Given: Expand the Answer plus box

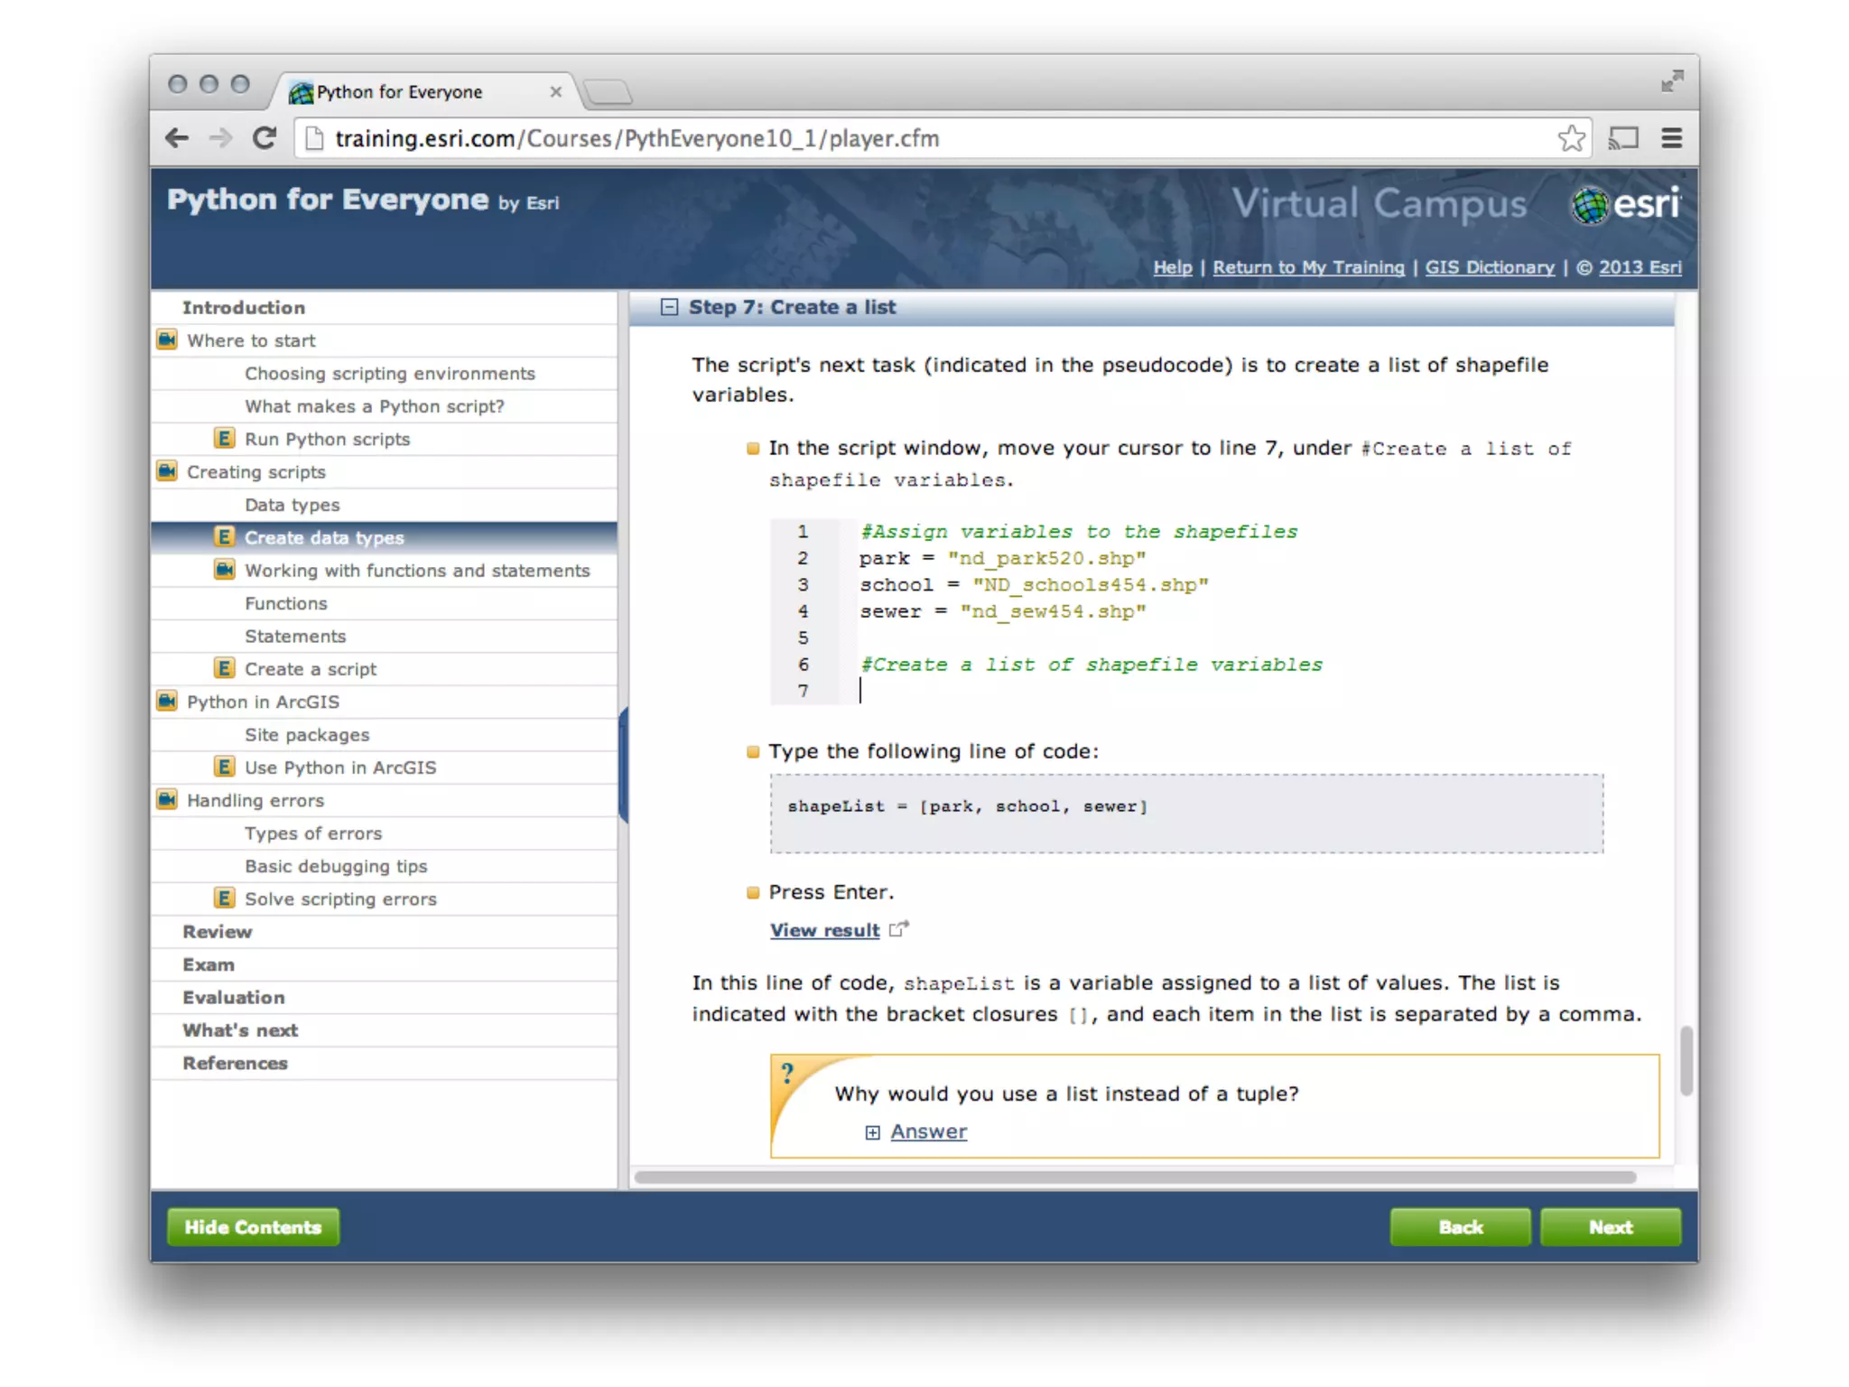Looking at the screenshot, I should [872, 1132].
